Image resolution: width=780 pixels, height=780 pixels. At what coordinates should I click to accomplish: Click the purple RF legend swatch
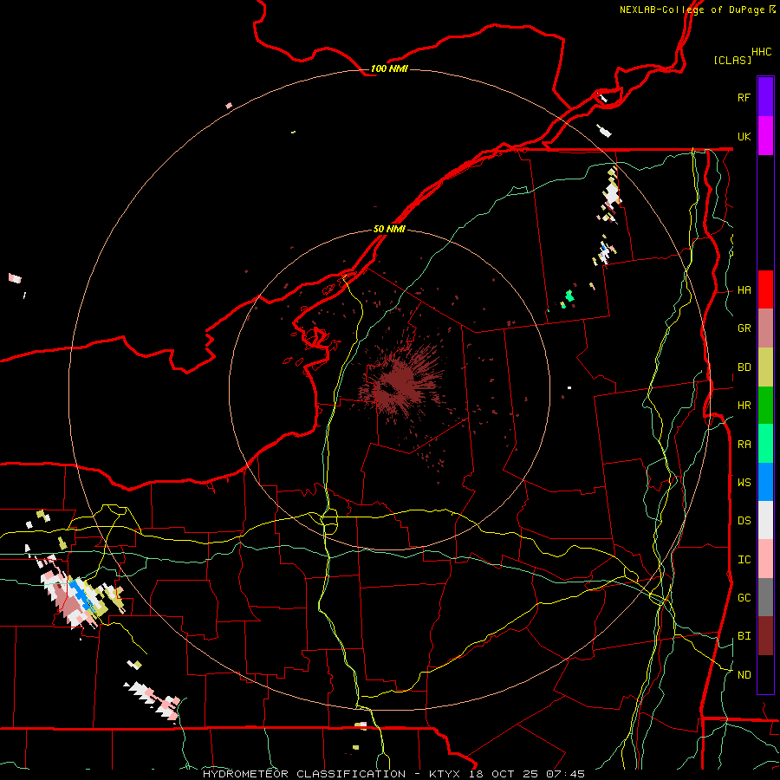point(765,97)
